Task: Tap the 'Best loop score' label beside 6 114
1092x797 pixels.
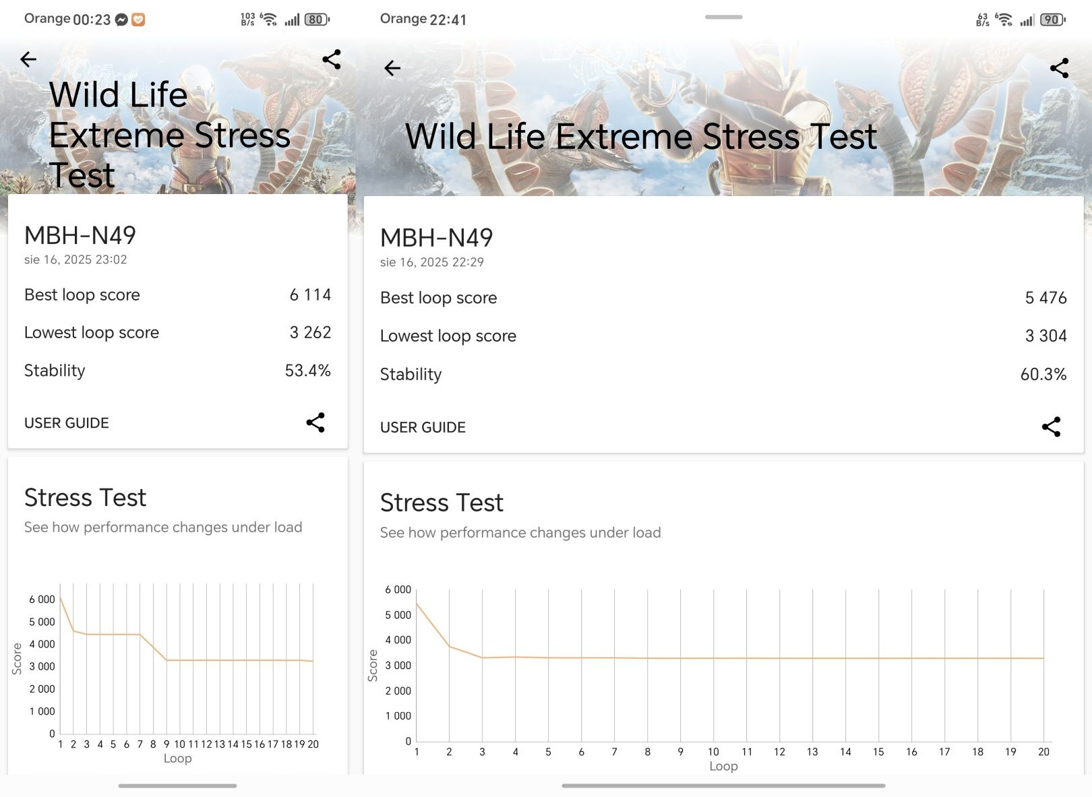Action: pyautogui.click(x=82, y=294)
